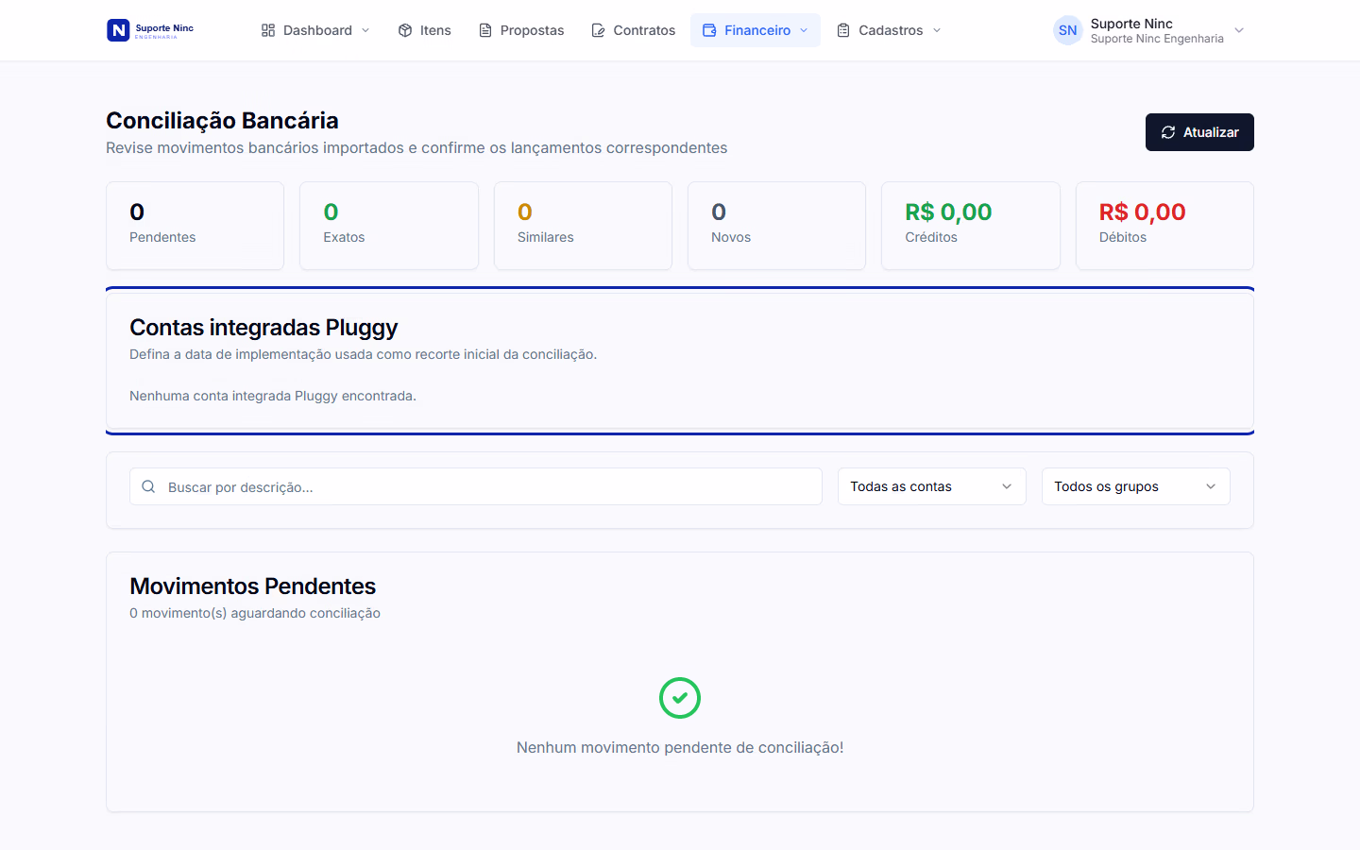Image resolution: width=1360 pixels, height=850 pixels.
Task: Expand the Dashboard menu chevron
Action: click(x=365, y=30)
